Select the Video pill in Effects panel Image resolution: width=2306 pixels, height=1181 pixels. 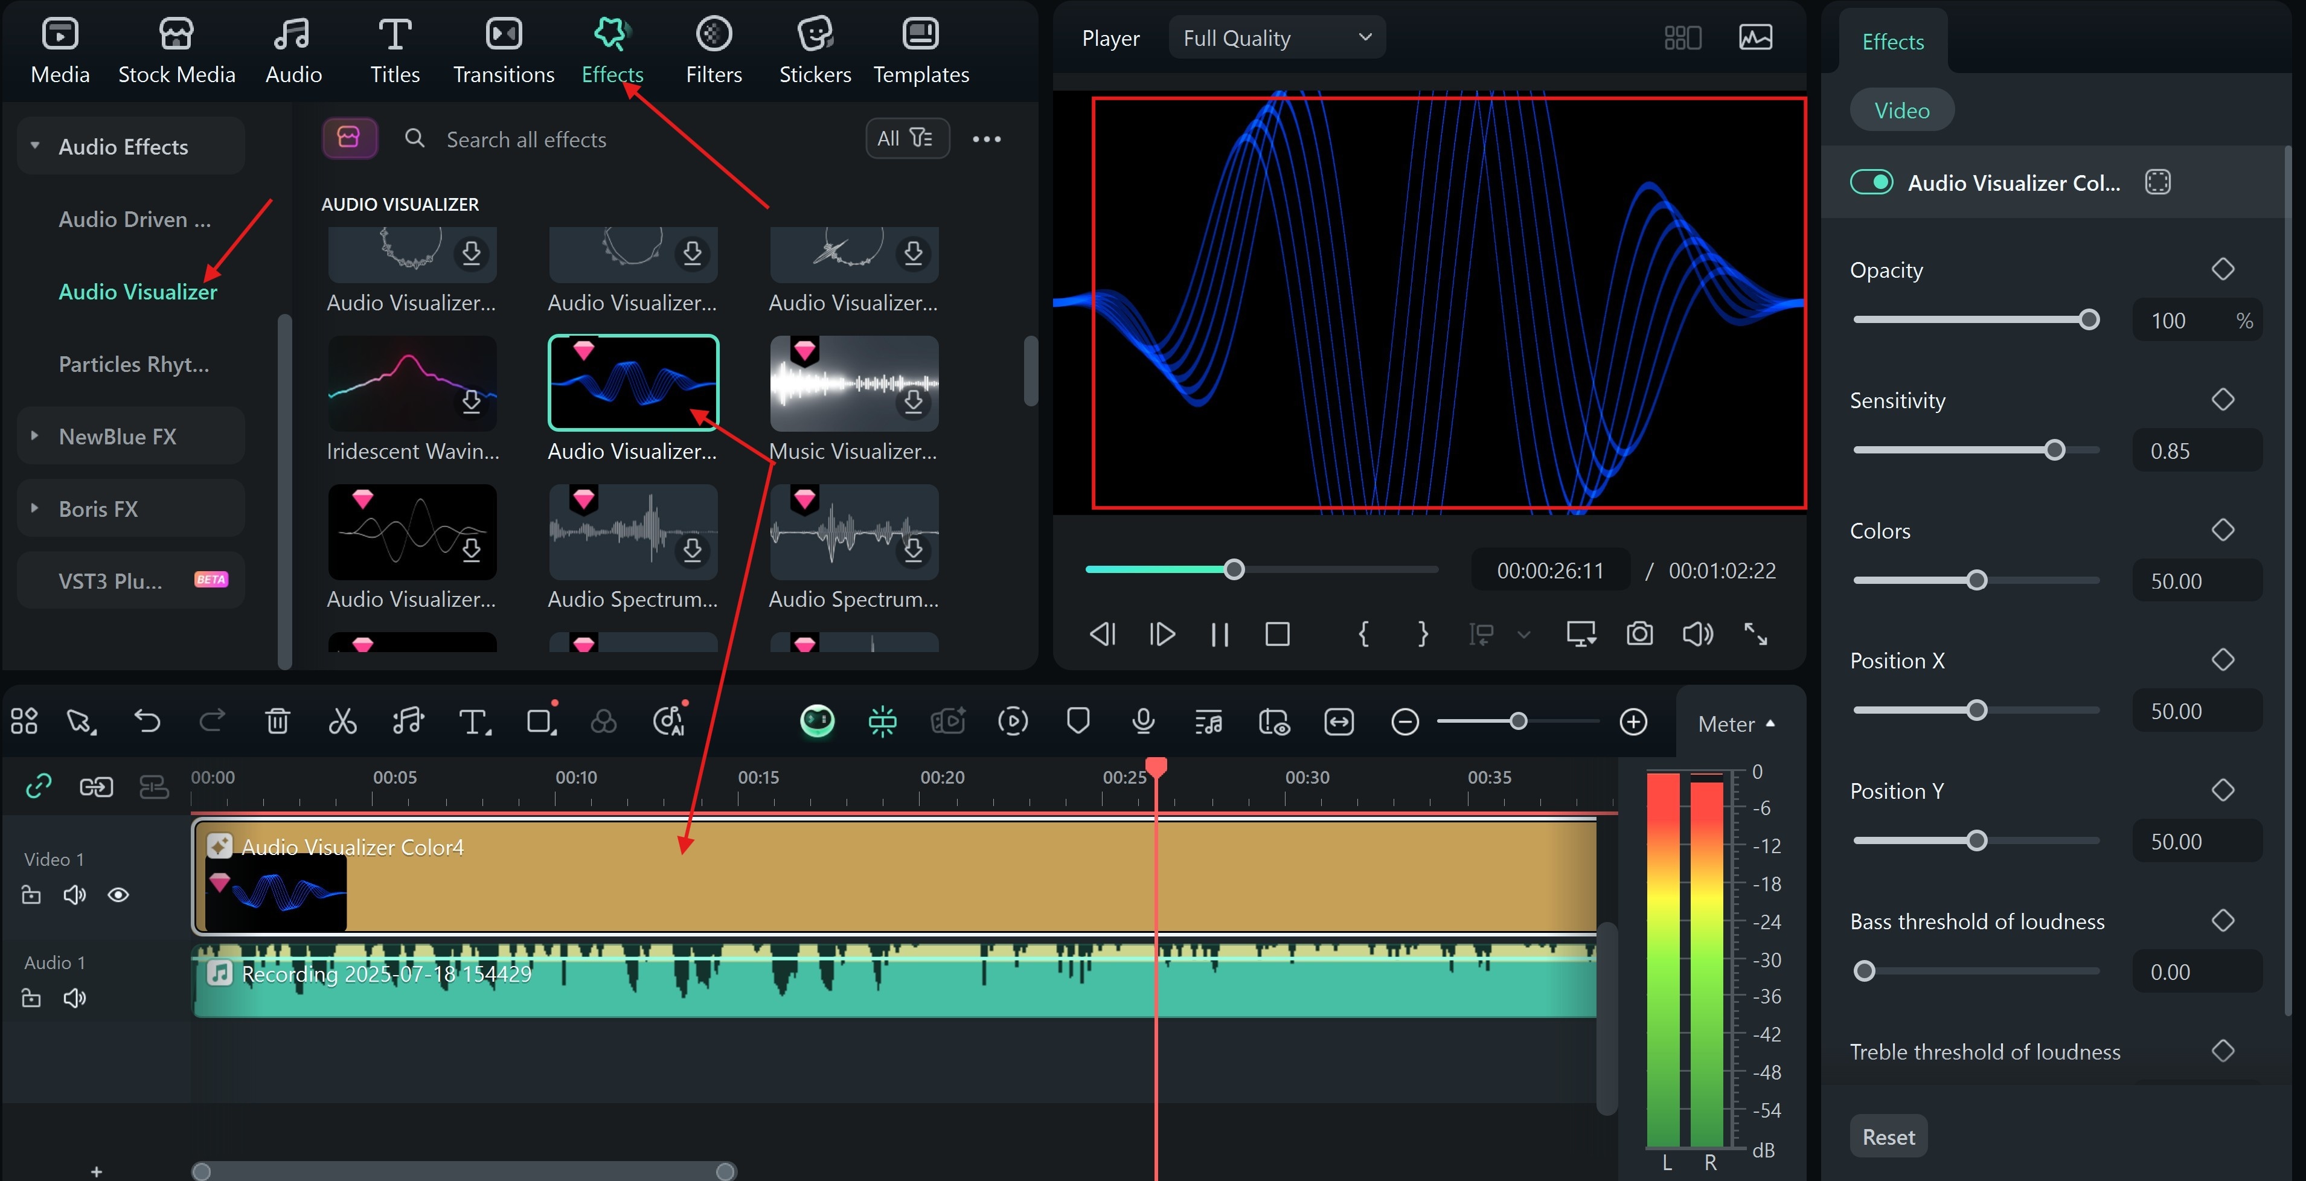(1901, 110)
